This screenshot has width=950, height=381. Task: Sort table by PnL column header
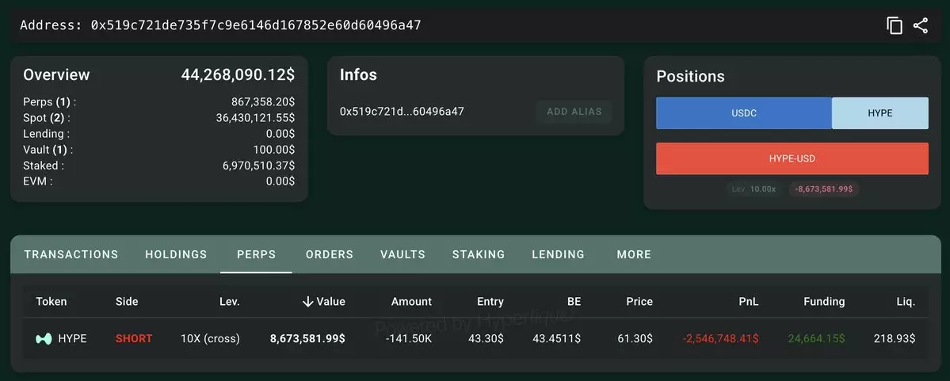pyautogui.click(x=749, y=301)
